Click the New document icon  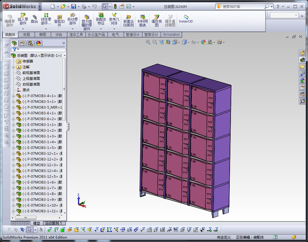point(53,6)
